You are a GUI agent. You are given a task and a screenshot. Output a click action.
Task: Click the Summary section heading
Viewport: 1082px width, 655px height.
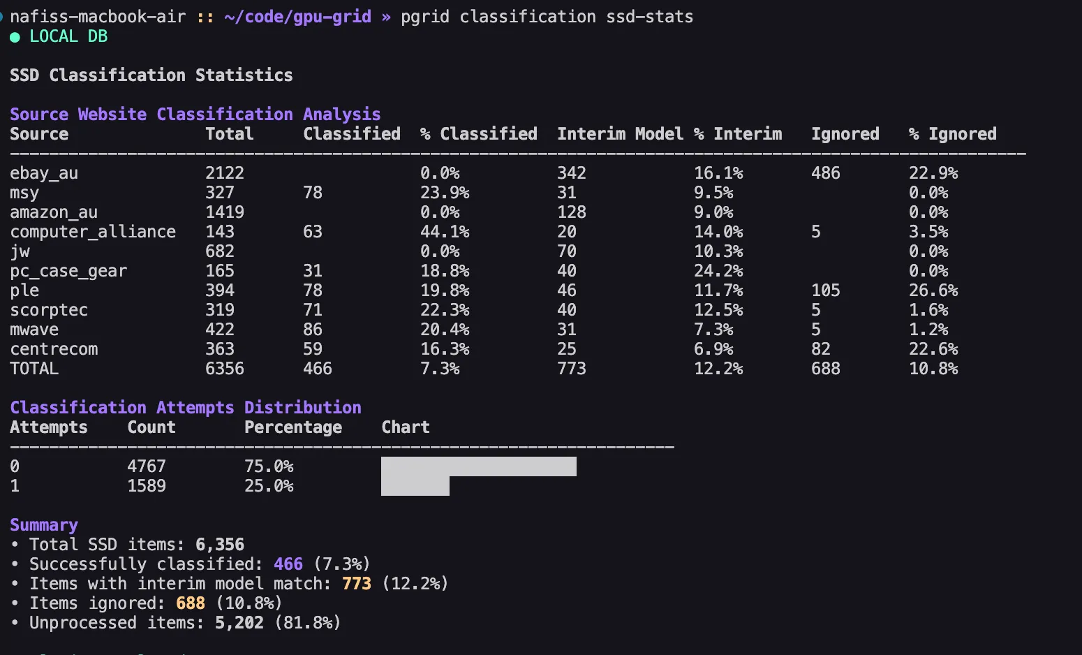click(43, 524)
